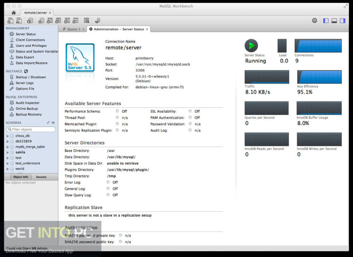This screenshot has width=353, height=257.
Task: Switch to the remote/server connection tab
Action: click(x=35, y=13)
